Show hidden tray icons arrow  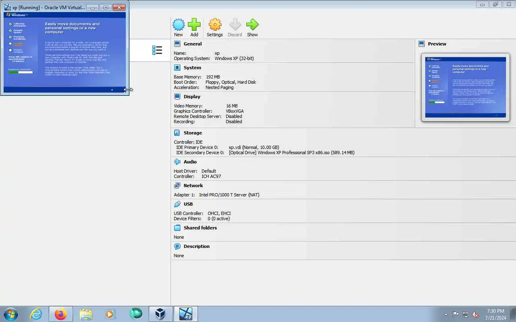click(446, 315)
